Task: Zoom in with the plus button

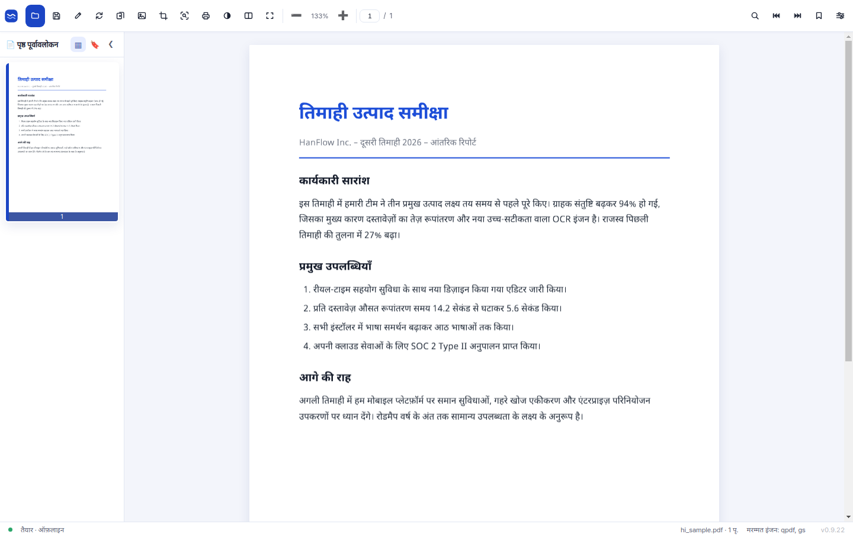Action: [343, 16]
